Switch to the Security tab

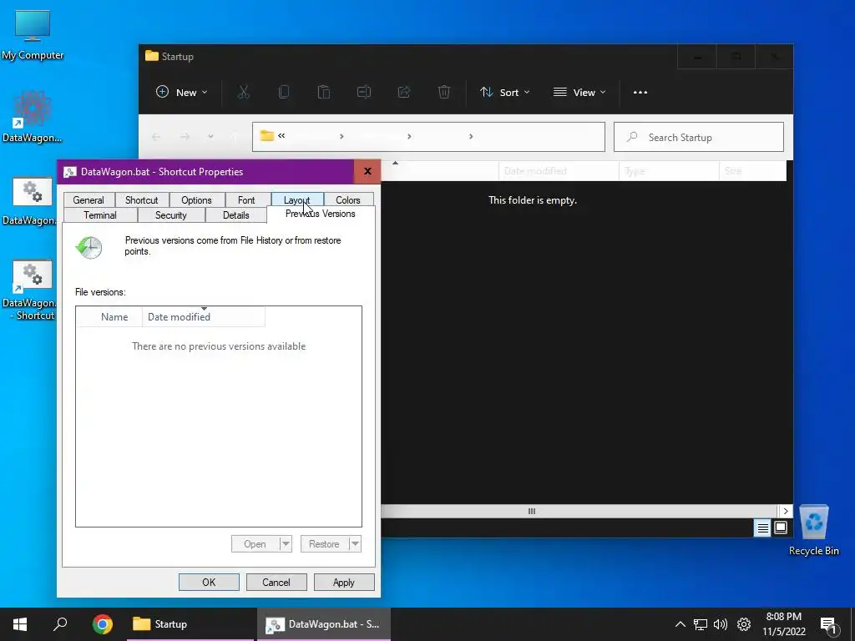tap(170, 215)
